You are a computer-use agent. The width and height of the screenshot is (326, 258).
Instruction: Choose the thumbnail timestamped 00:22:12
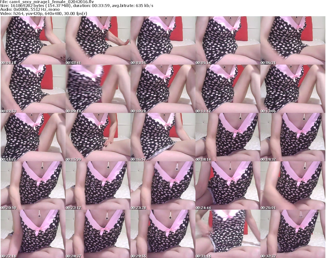98,186
